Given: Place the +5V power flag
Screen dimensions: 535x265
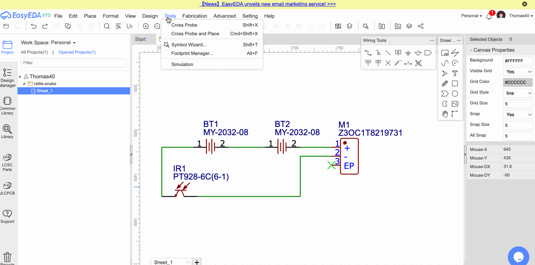Looking at the screenshot, I should (x=378, y=63).
